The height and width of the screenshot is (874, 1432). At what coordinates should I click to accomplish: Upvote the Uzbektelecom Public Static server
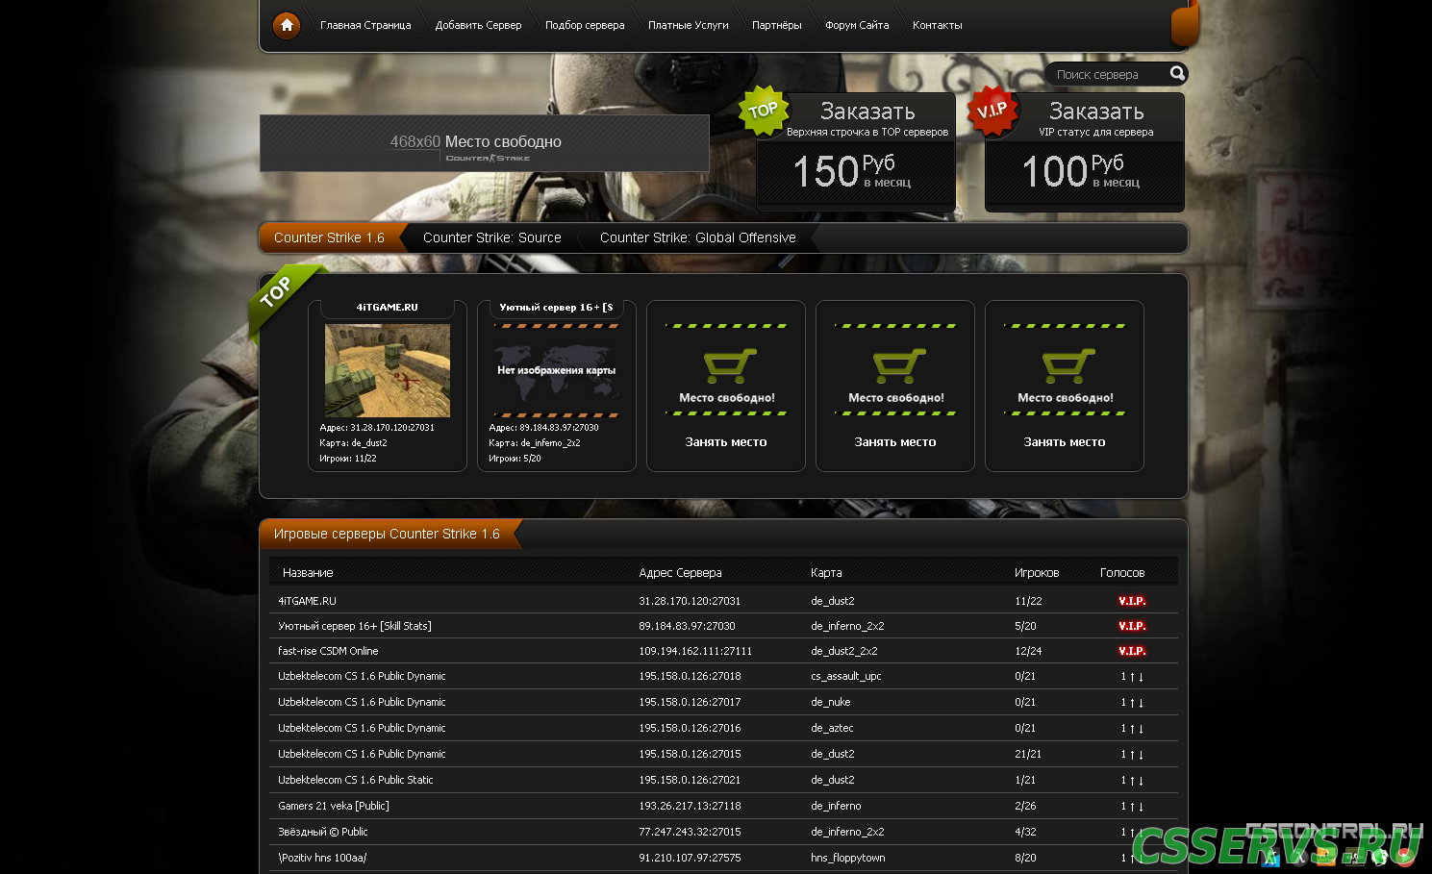[1132, 781]
